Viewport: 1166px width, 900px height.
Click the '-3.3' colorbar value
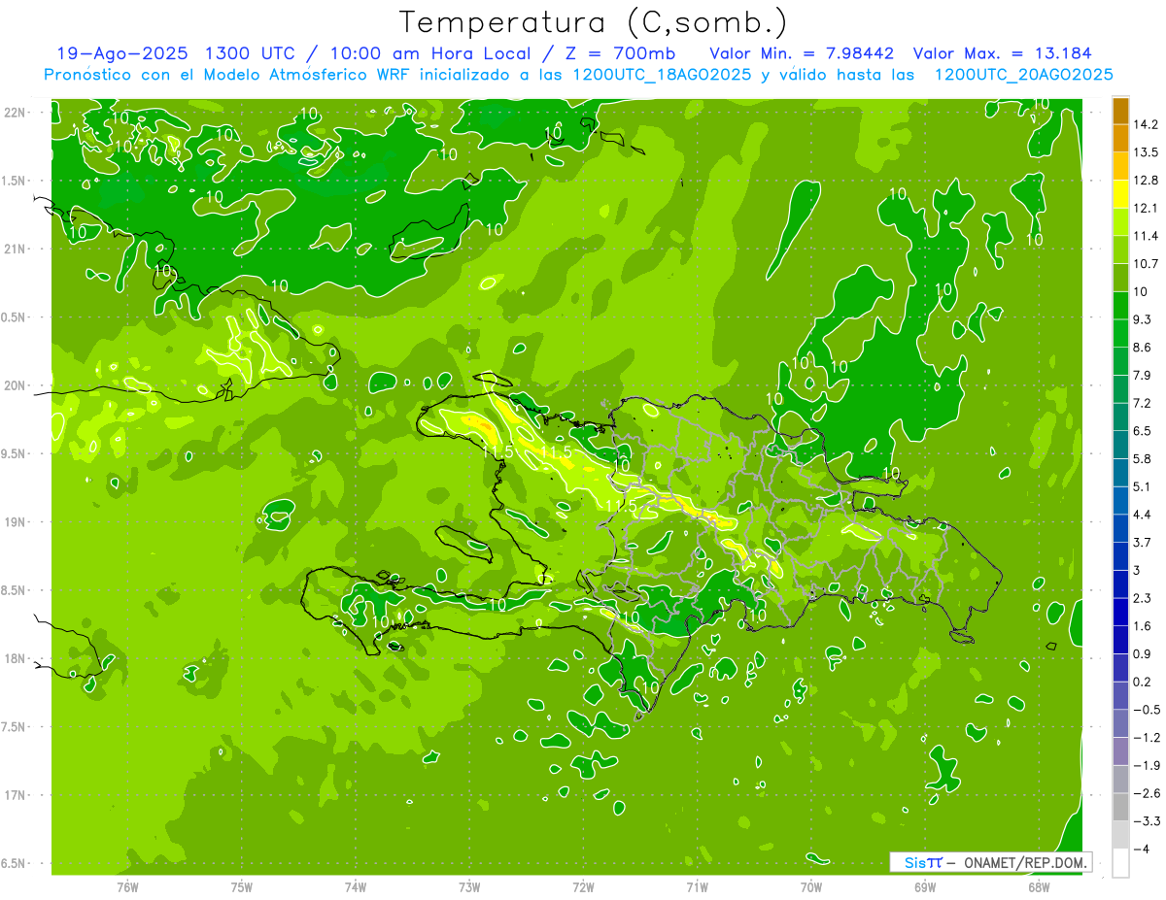point(1146,821)
